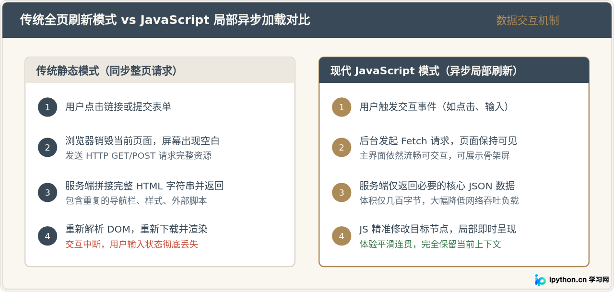614x292 pixels.
Task: Click the text 浏览器销毁当前页面，屏幕出现空白
Action: 142,141
